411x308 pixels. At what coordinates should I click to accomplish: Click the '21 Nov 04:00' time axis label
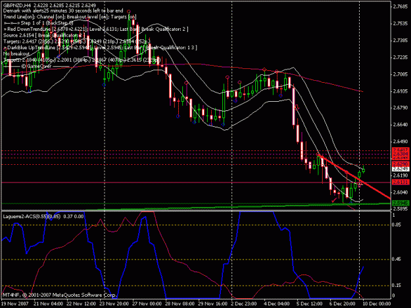[x=48, y=303]
